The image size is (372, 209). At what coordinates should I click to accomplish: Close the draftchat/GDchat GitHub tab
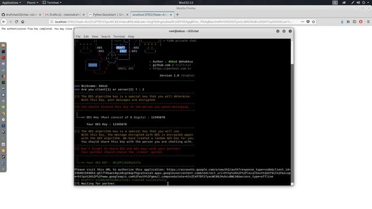[40, 15]
